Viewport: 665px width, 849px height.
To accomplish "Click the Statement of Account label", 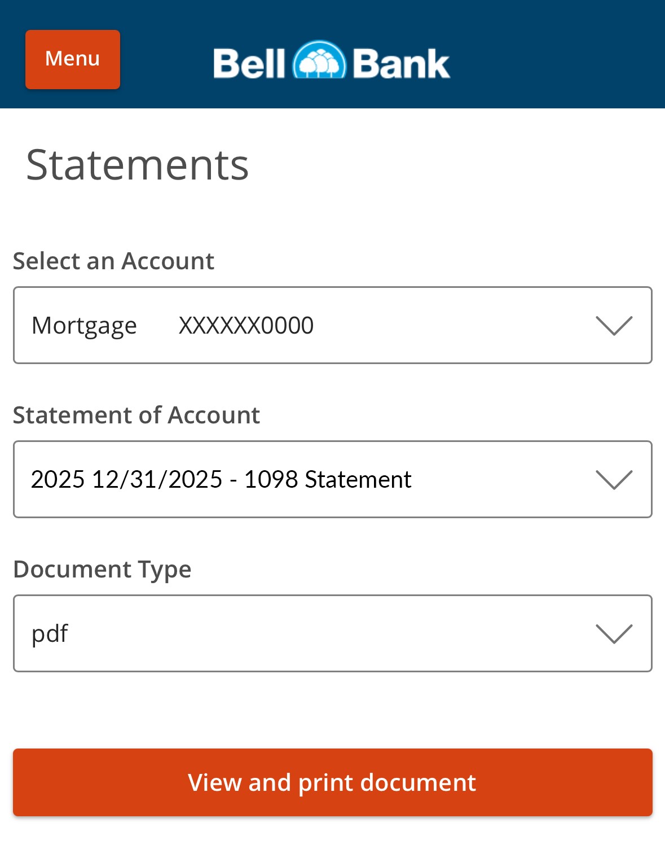I will (x=136, y=414).
